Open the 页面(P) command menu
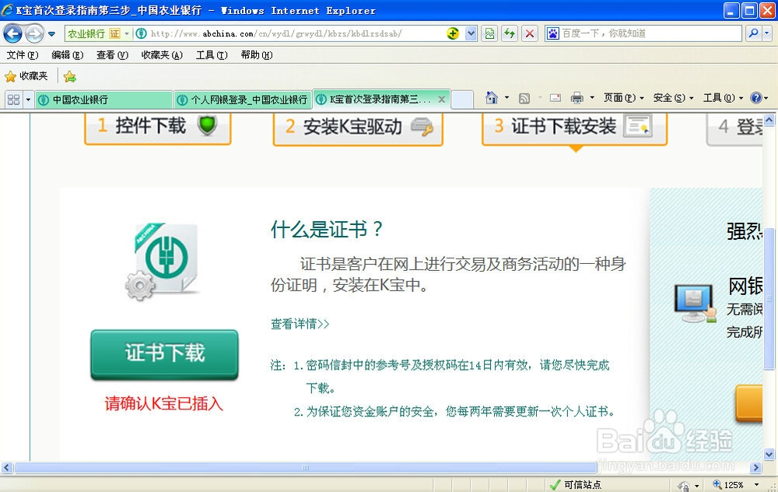Viewport: 778px width, 492px height. (624, 98)
